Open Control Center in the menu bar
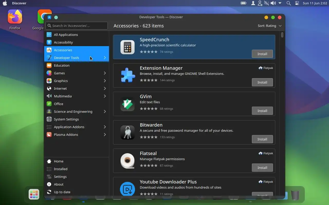329x205 pixels. [x=297, y=3]
